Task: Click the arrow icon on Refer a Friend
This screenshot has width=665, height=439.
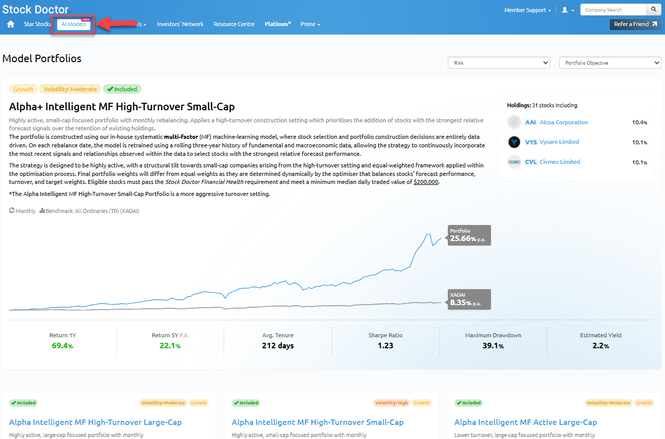Action: pyautogui.click(x=654, y=24)
